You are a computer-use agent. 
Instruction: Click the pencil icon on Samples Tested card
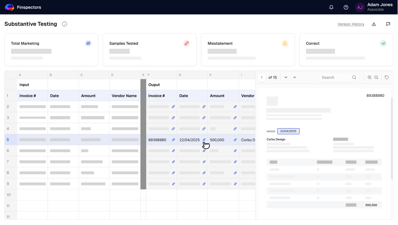pos(186,43)
